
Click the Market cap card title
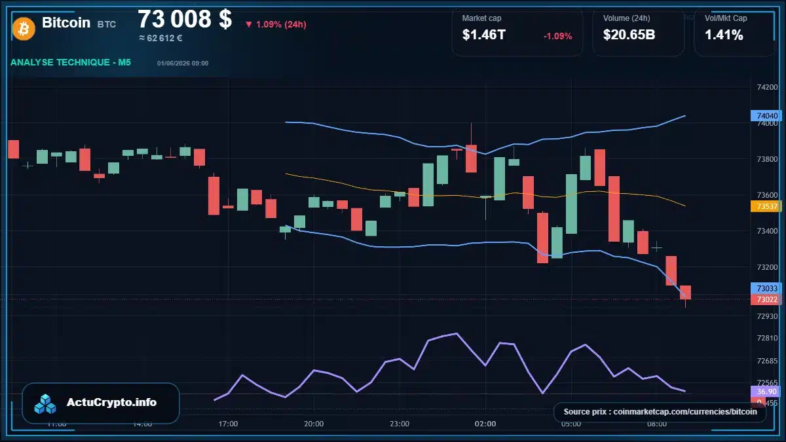(481, 18)
